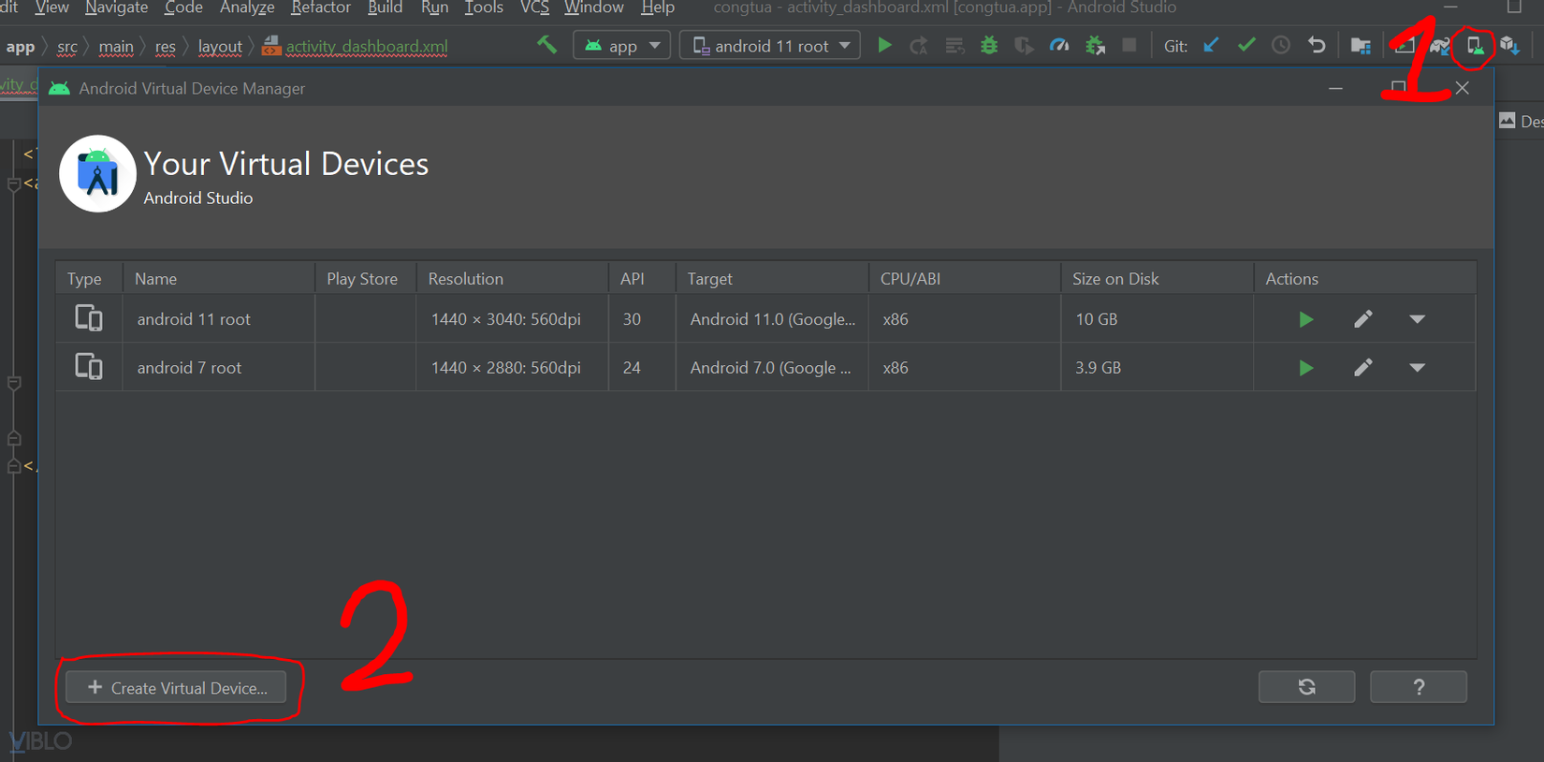This screenshot has width=1544, height=762.
Task: Open the help question mark button
Action: [1419, 687]
